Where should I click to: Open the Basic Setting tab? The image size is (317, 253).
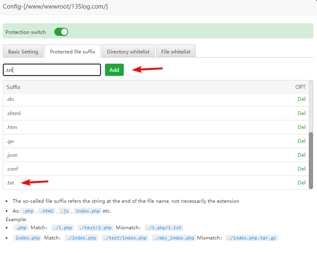click(x=23, y=51)
